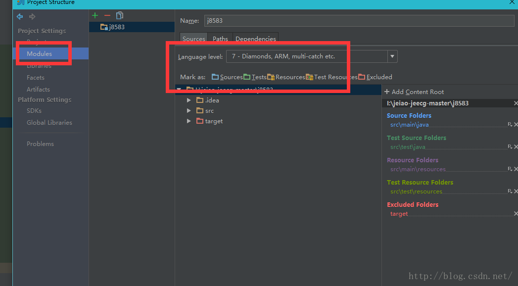The width and height of the screenshot is (518, 286).
Task: Unmark the src\test\java test folder
Action: pyautogui.click(x=516, y=146)
